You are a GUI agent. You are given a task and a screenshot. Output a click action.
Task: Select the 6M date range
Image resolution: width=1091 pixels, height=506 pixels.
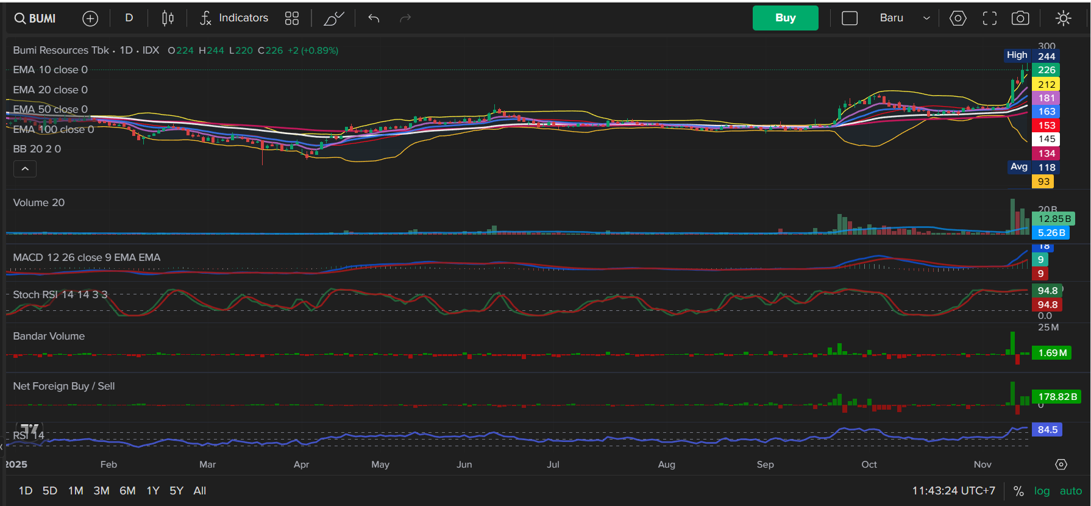(x=127, y=491)
